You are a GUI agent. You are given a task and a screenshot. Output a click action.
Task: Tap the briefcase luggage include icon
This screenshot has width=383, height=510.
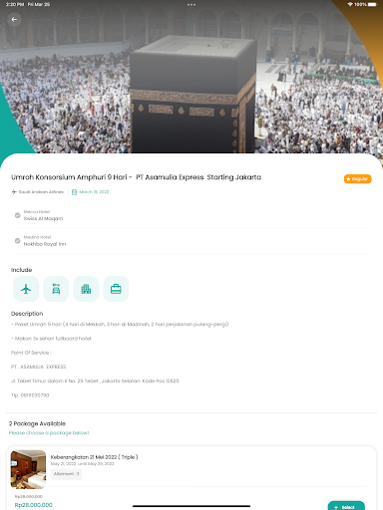point(116,289)
